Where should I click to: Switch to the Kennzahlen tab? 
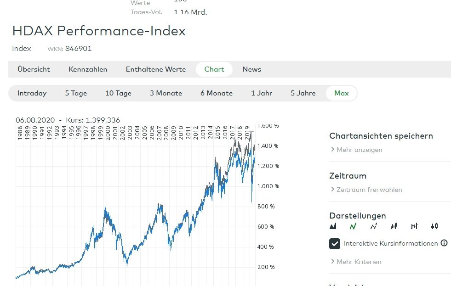point(88,69)
